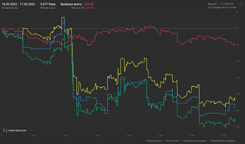Screen dimensions: 245x144
Task: Click the '599 рук в час' text
Action: [x=48, y=8]
